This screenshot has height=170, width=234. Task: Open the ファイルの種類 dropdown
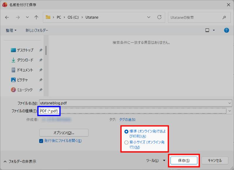tap(229, 111)
